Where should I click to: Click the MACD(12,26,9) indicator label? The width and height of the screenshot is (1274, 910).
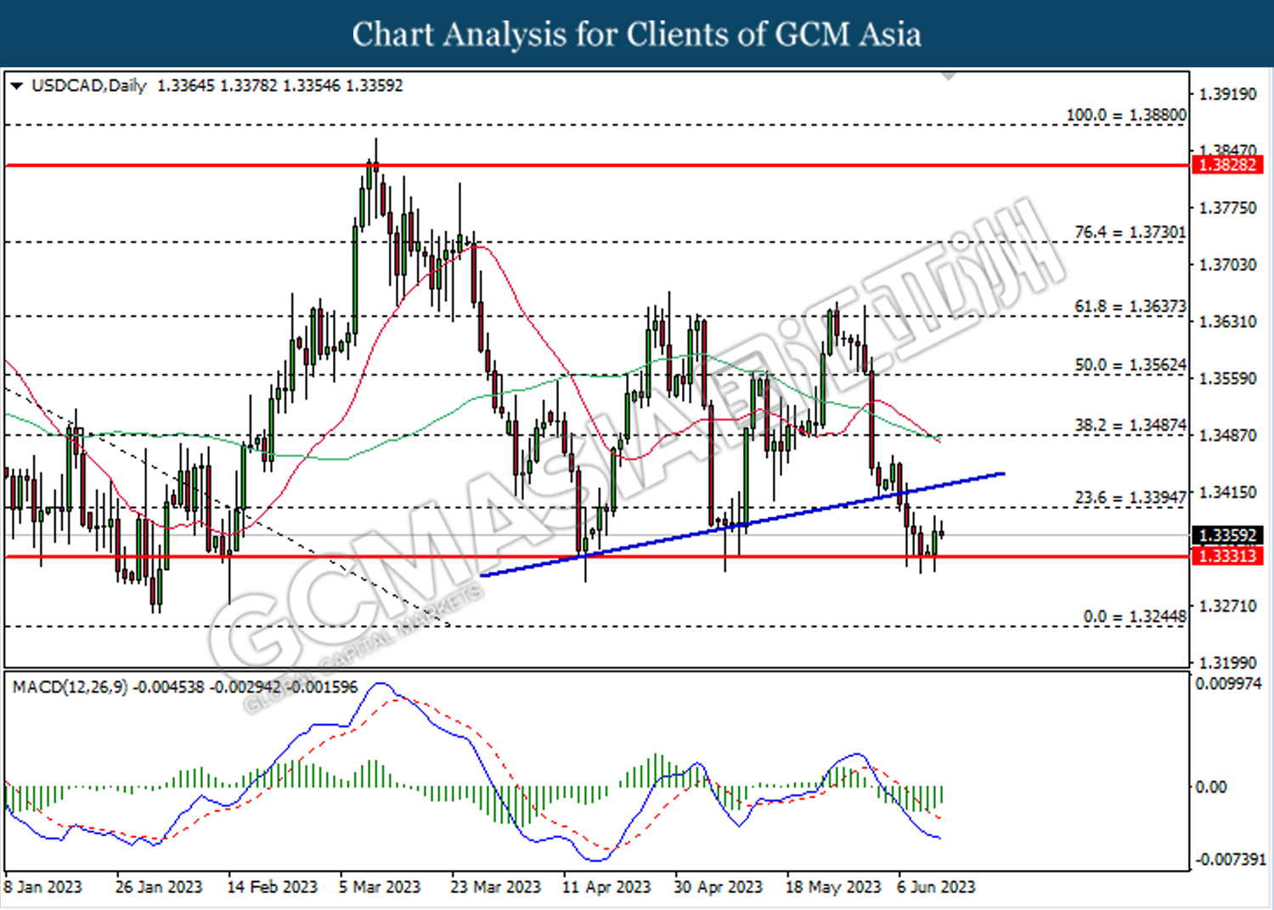click(70, 687)
